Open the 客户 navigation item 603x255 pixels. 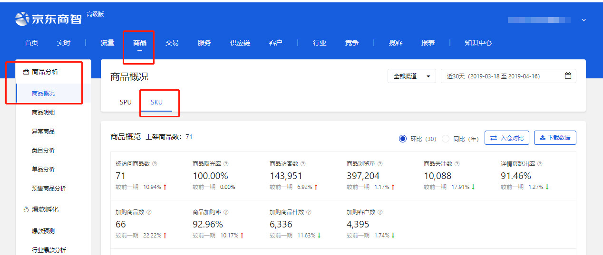pyautogui.click(x=276, y=43)
